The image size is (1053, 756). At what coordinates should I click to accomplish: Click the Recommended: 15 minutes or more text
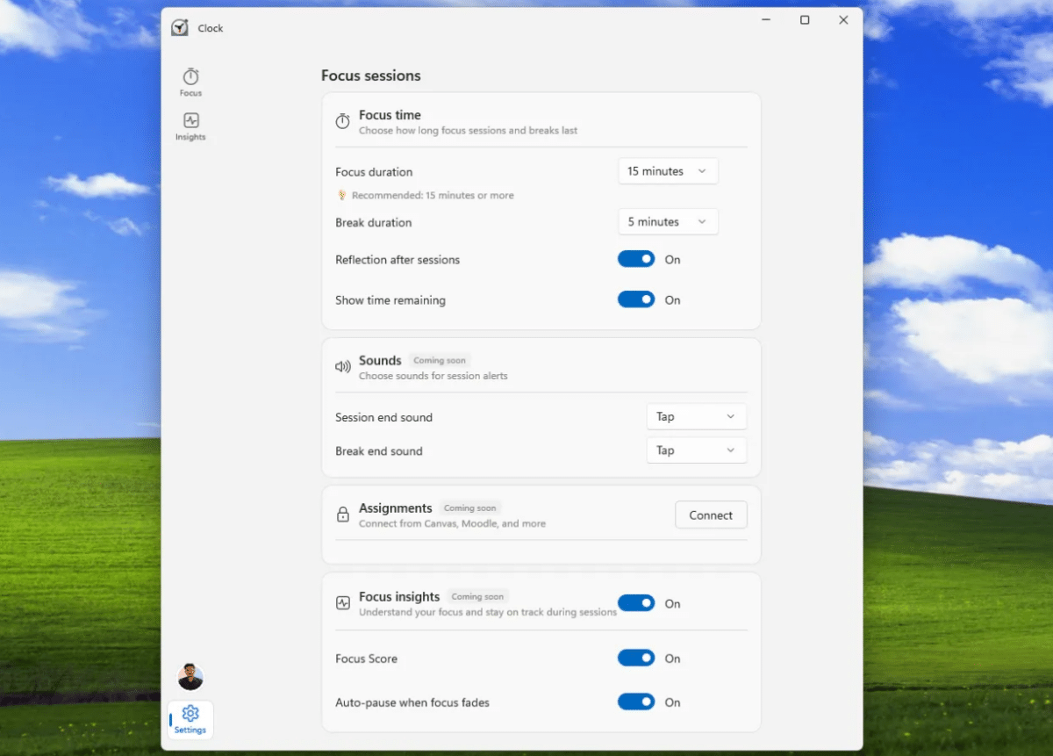pyautogui.click(x=433, y=196)
